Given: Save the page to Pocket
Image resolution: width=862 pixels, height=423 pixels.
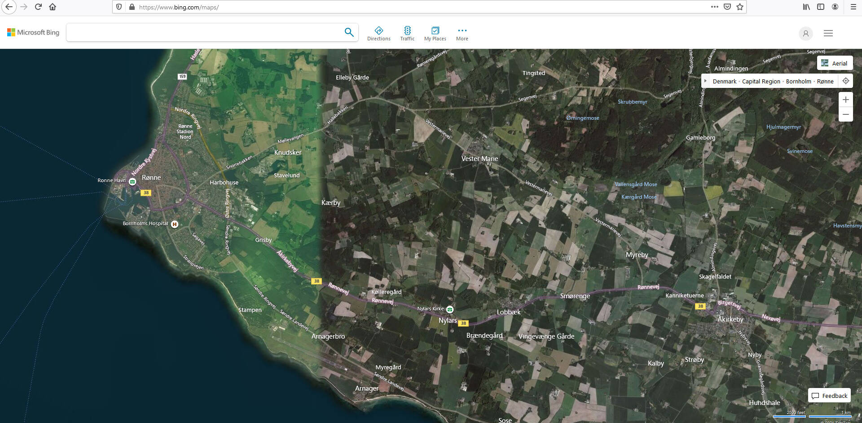Looking at the screenshot, I should pyautogui.click(x=727, y=7).
